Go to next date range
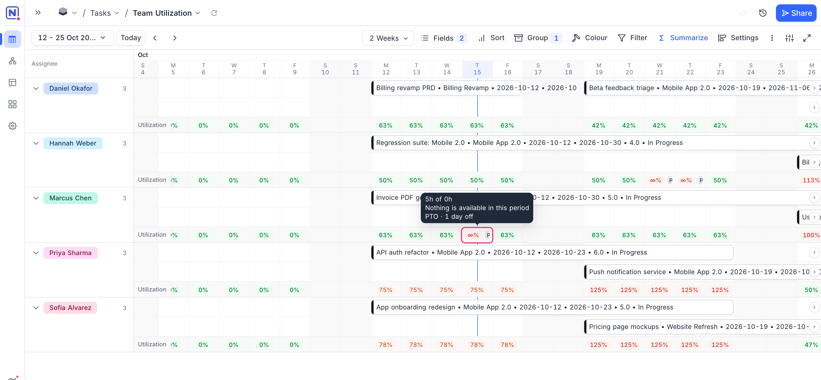Screen dimensions: 821x380 (x=174, y=38)
